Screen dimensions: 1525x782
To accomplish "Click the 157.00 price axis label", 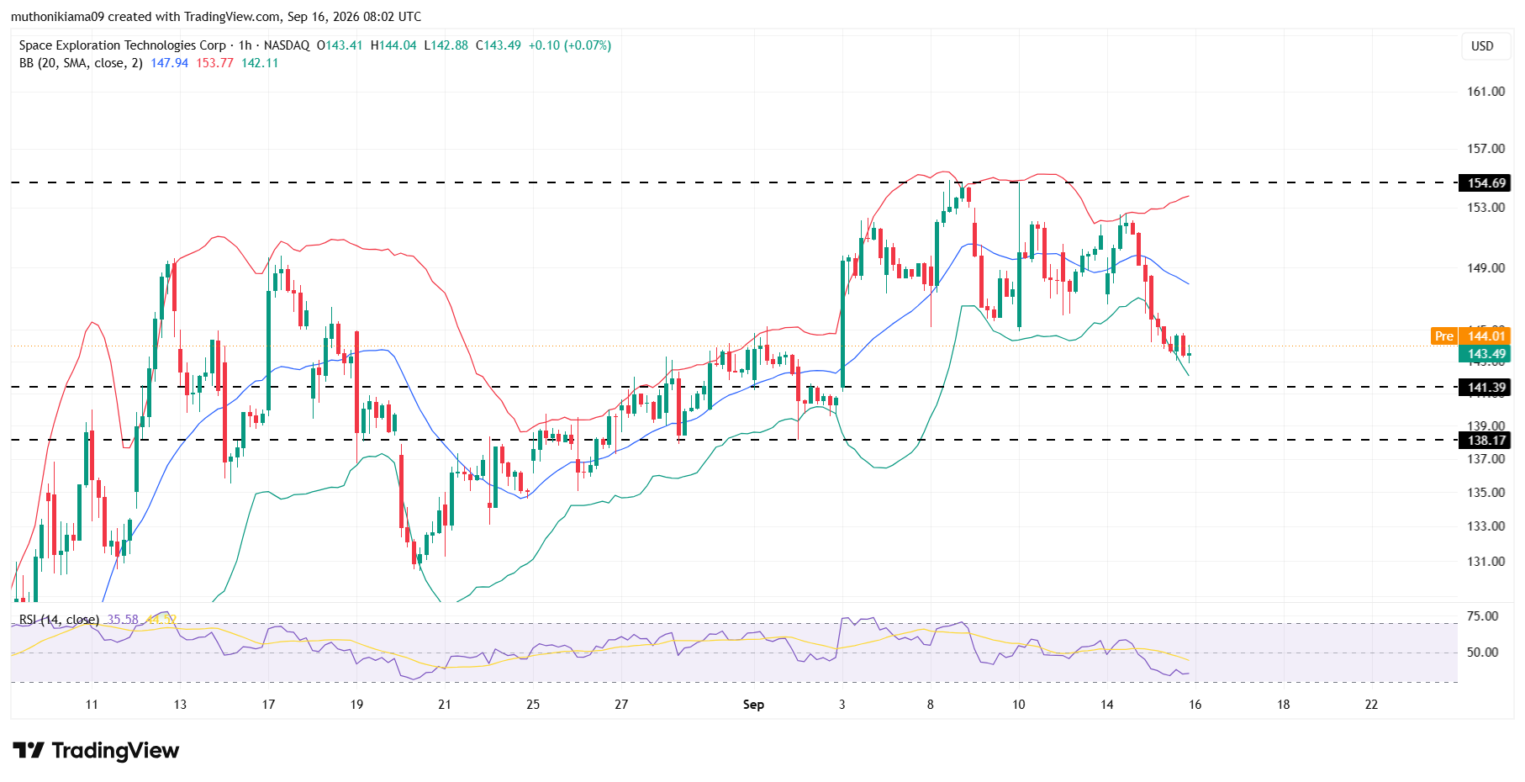I will click(1486, 149).
